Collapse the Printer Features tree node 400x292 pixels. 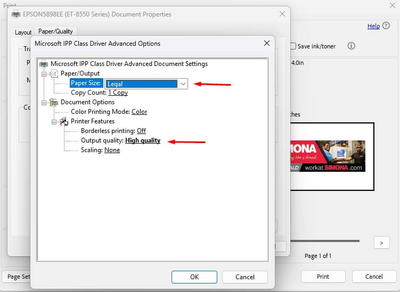[x=54, y=122]
